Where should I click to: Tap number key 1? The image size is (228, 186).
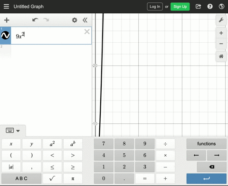(x=104, y=167)
